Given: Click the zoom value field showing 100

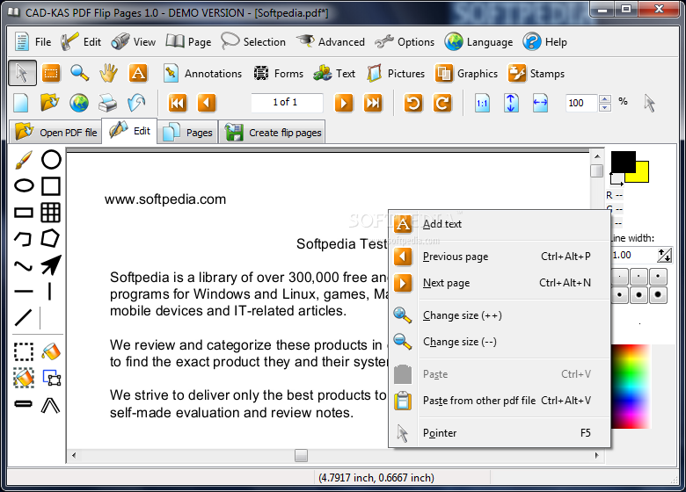Looking at the screenshot, I should click(582, 103).
